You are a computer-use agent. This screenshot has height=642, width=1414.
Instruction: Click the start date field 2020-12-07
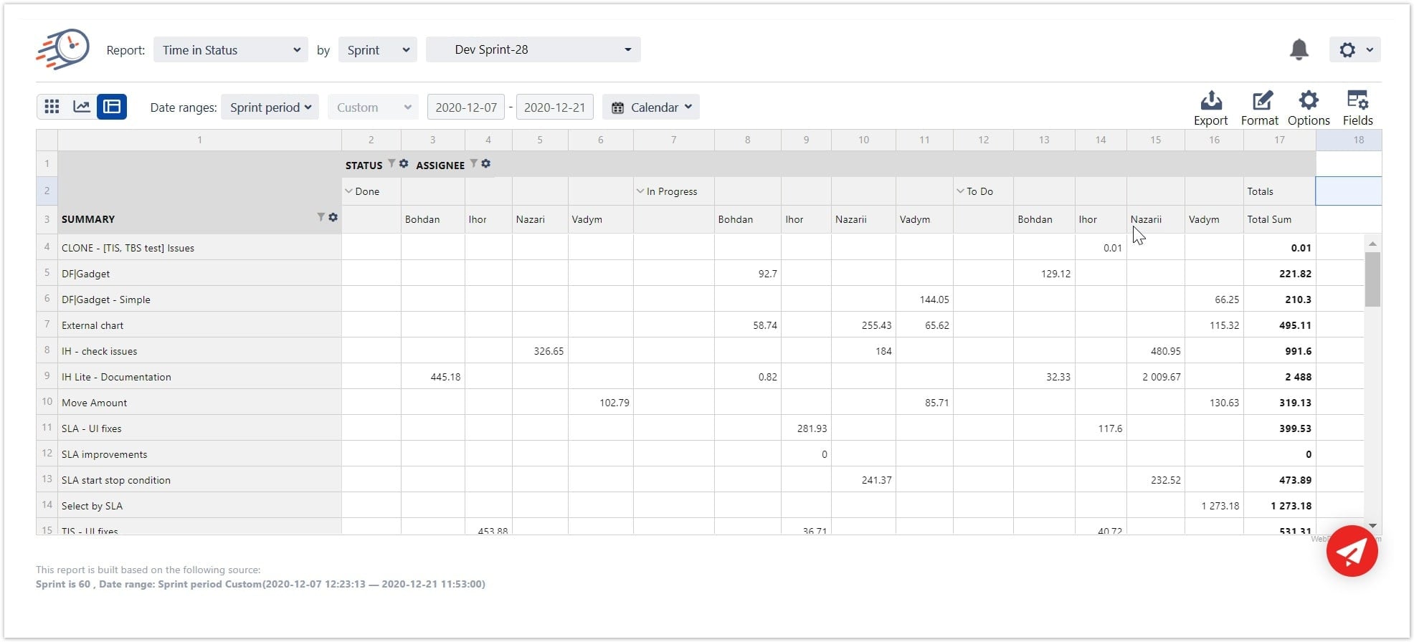point(466,107)
